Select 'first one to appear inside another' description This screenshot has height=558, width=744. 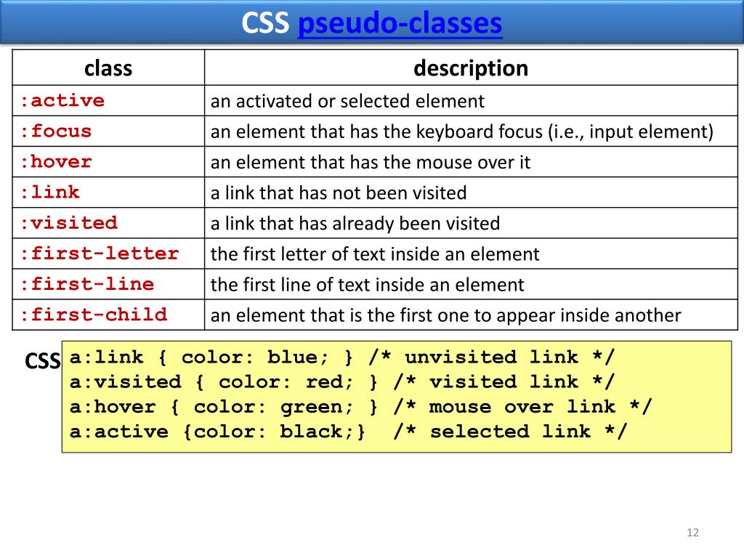445,315
